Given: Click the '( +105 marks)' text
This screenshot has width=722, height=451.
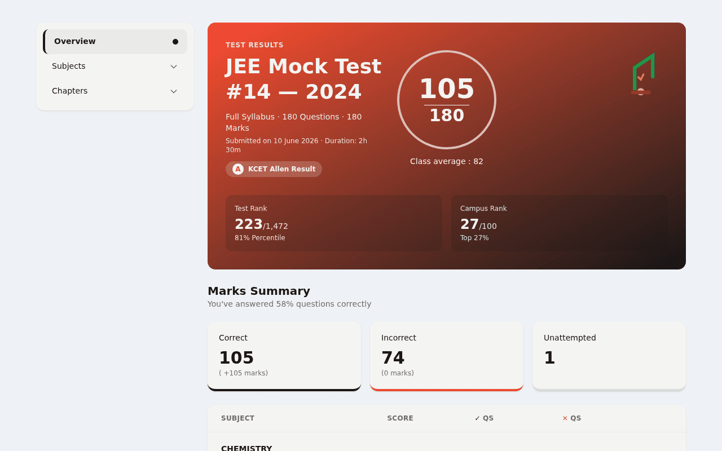Looking at the screenshot, I should click(243, 373).
